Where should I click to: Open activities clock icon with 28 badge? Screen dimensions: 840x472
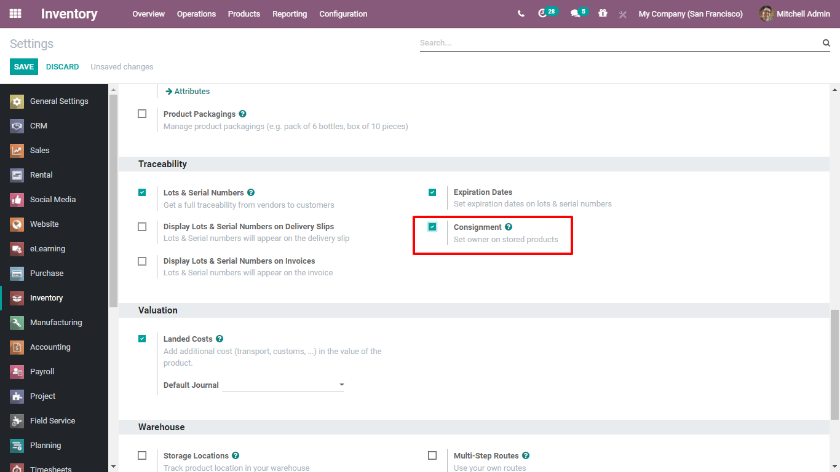[542, 13]
